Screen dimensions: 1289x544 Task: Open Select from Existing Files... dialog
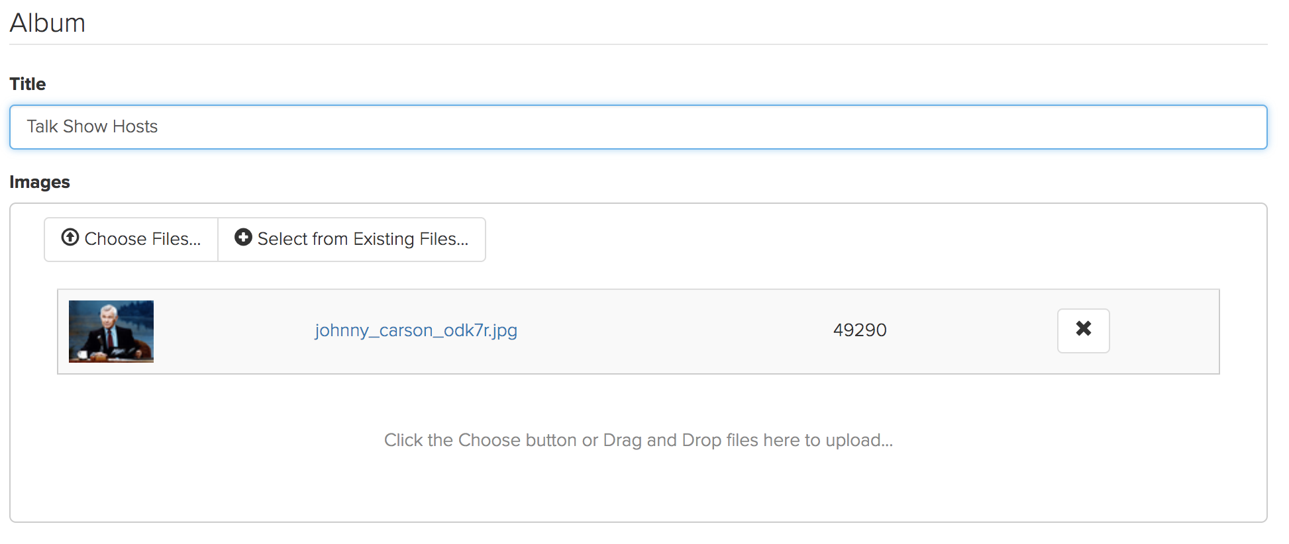coord(352,240)
